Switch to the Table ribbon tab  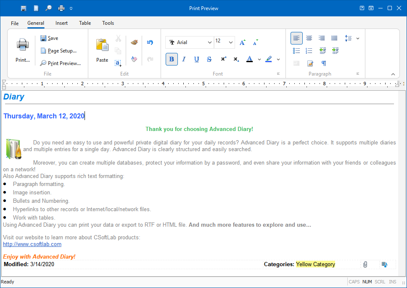pos(85,23)
